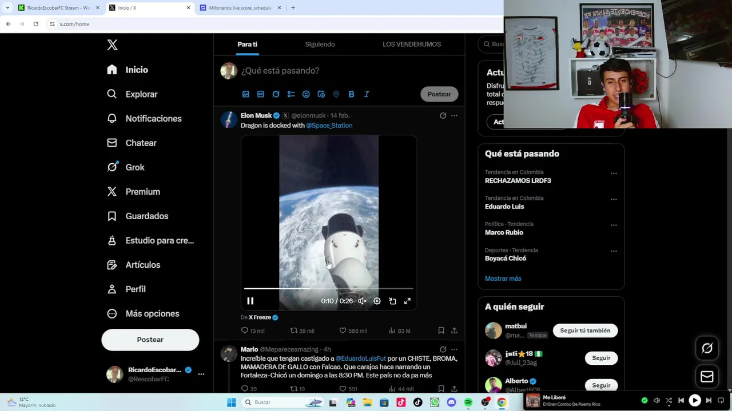732x411 pixels.
Task: Schedule the post with calendar icon
Action: [321, 94]
